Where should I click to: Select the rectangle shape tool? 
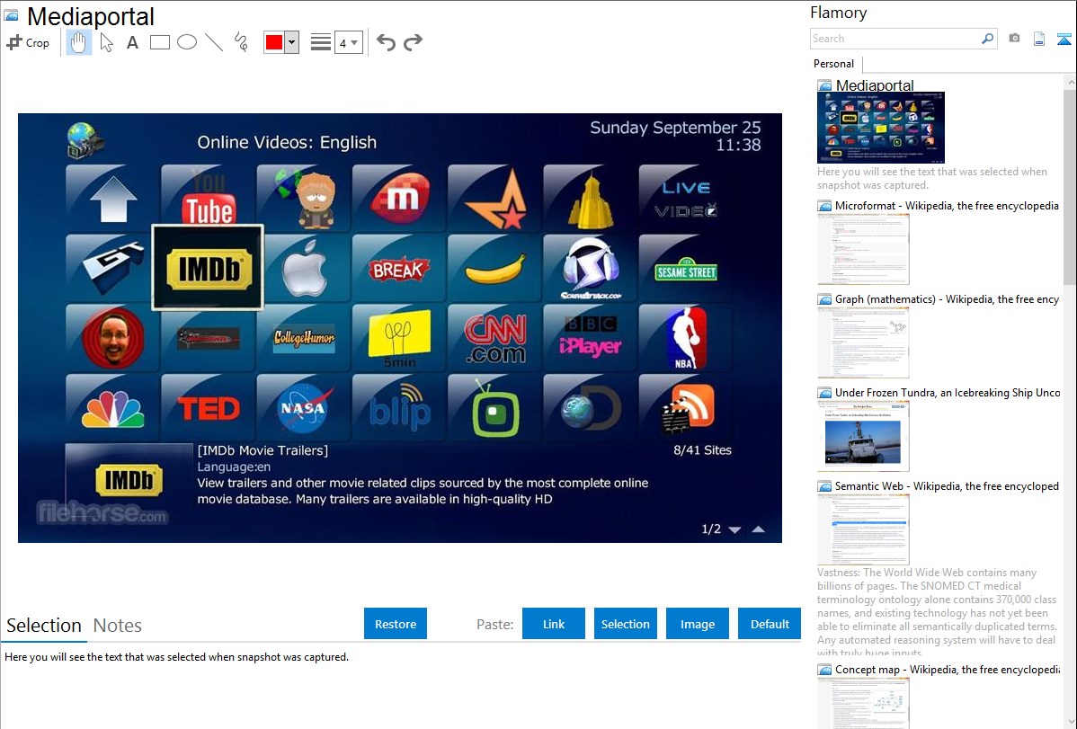coord(159,42)
